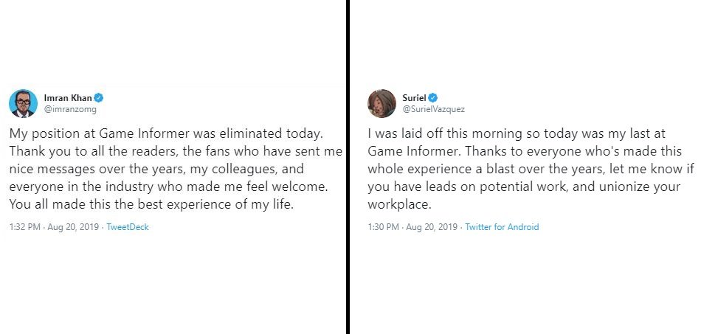The image size is (701, 334).
Task: Open the 1:32 PM tweet timestamp
Action: pos(24,227)
